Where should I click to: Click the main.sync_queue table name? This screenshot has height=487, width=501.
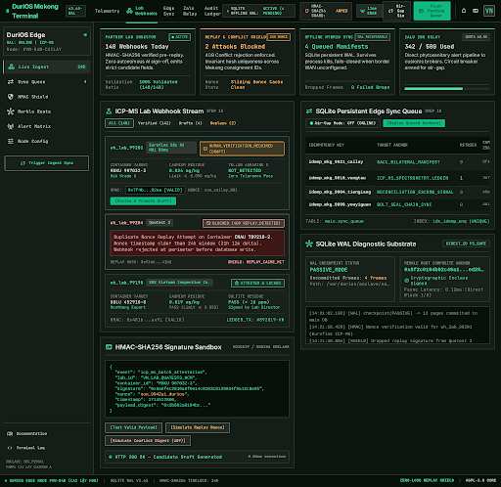(343, 221)
